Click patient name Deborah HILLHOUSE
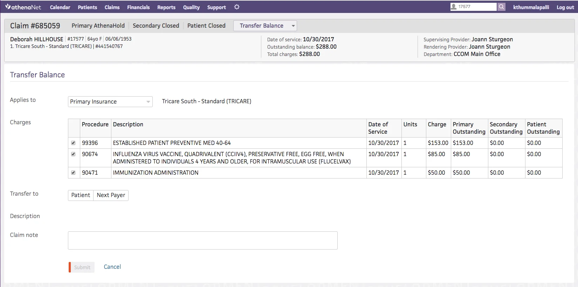 point(37,39)
